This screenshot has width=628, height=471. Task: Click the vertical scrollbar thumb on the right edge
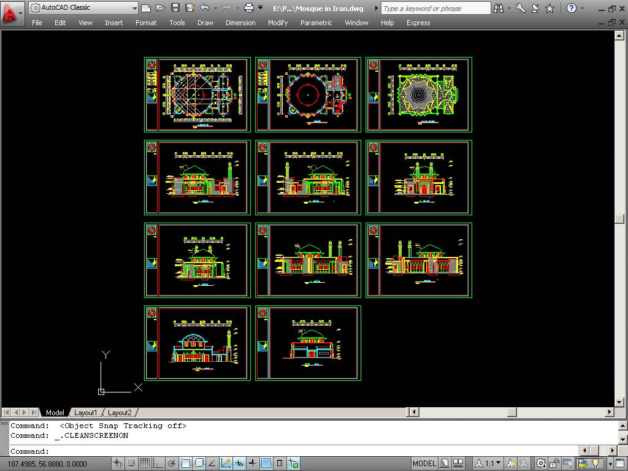point(620,218)
